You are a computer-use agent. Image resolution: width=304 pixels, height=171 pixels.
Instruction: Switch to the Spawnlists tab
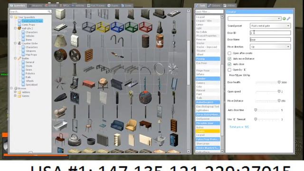18,6
